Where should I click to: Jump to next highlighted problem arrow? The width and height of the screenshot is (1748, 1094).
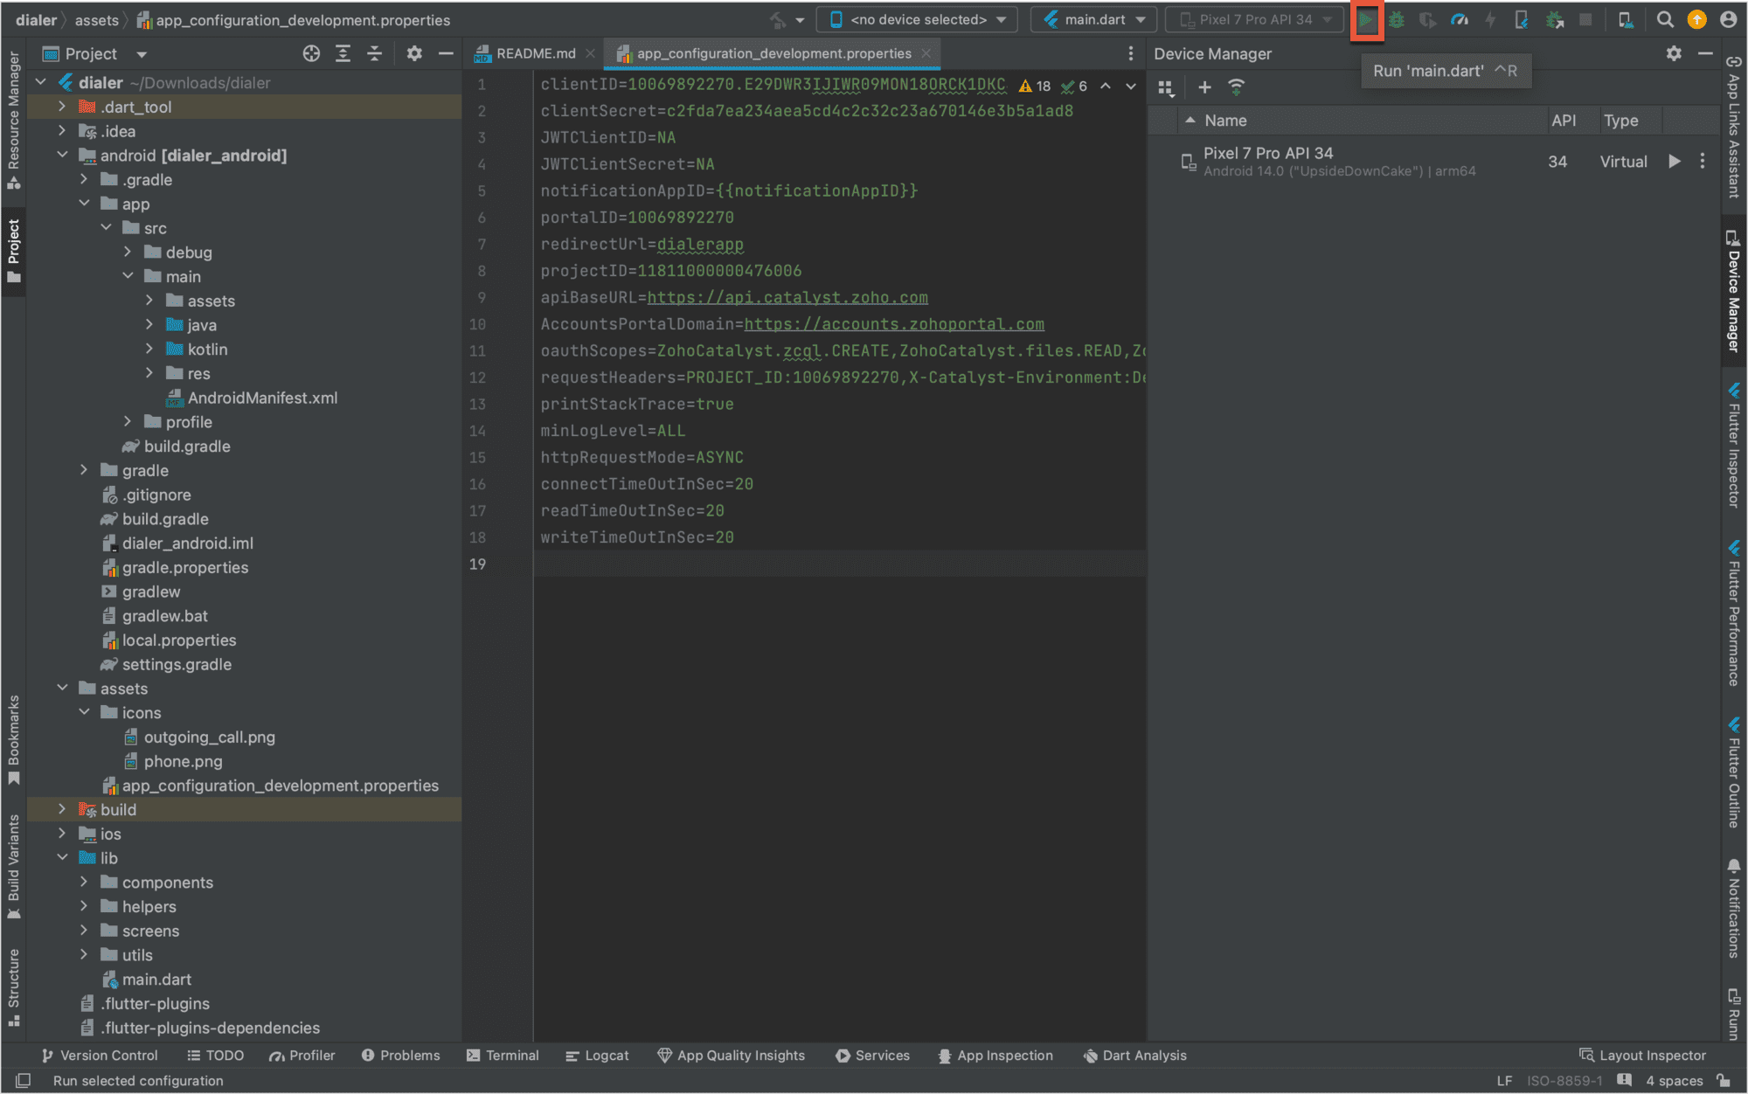point(1131,86)
